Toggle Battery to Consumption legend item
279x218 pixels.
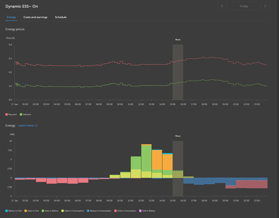click(99, 211)
